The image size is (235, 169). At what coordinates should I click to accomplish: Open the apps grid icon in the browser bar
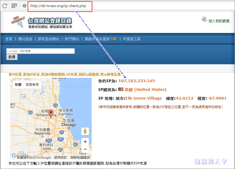(x=14, y=6)
